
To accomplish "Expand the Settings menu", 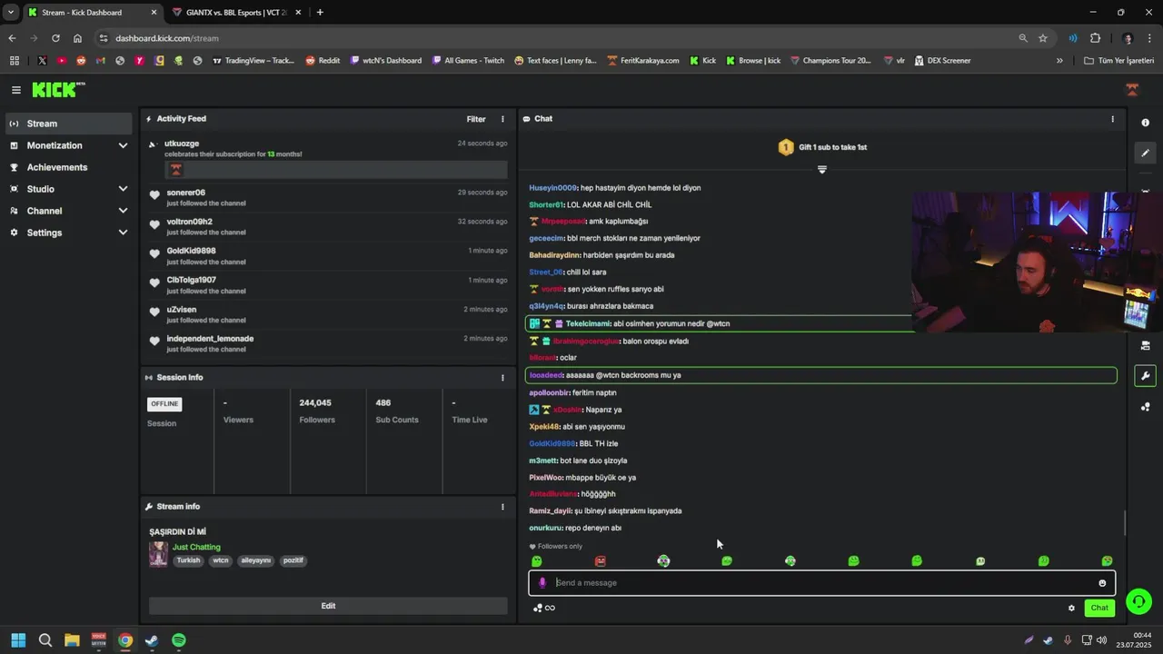I will (x=123, y=233).
